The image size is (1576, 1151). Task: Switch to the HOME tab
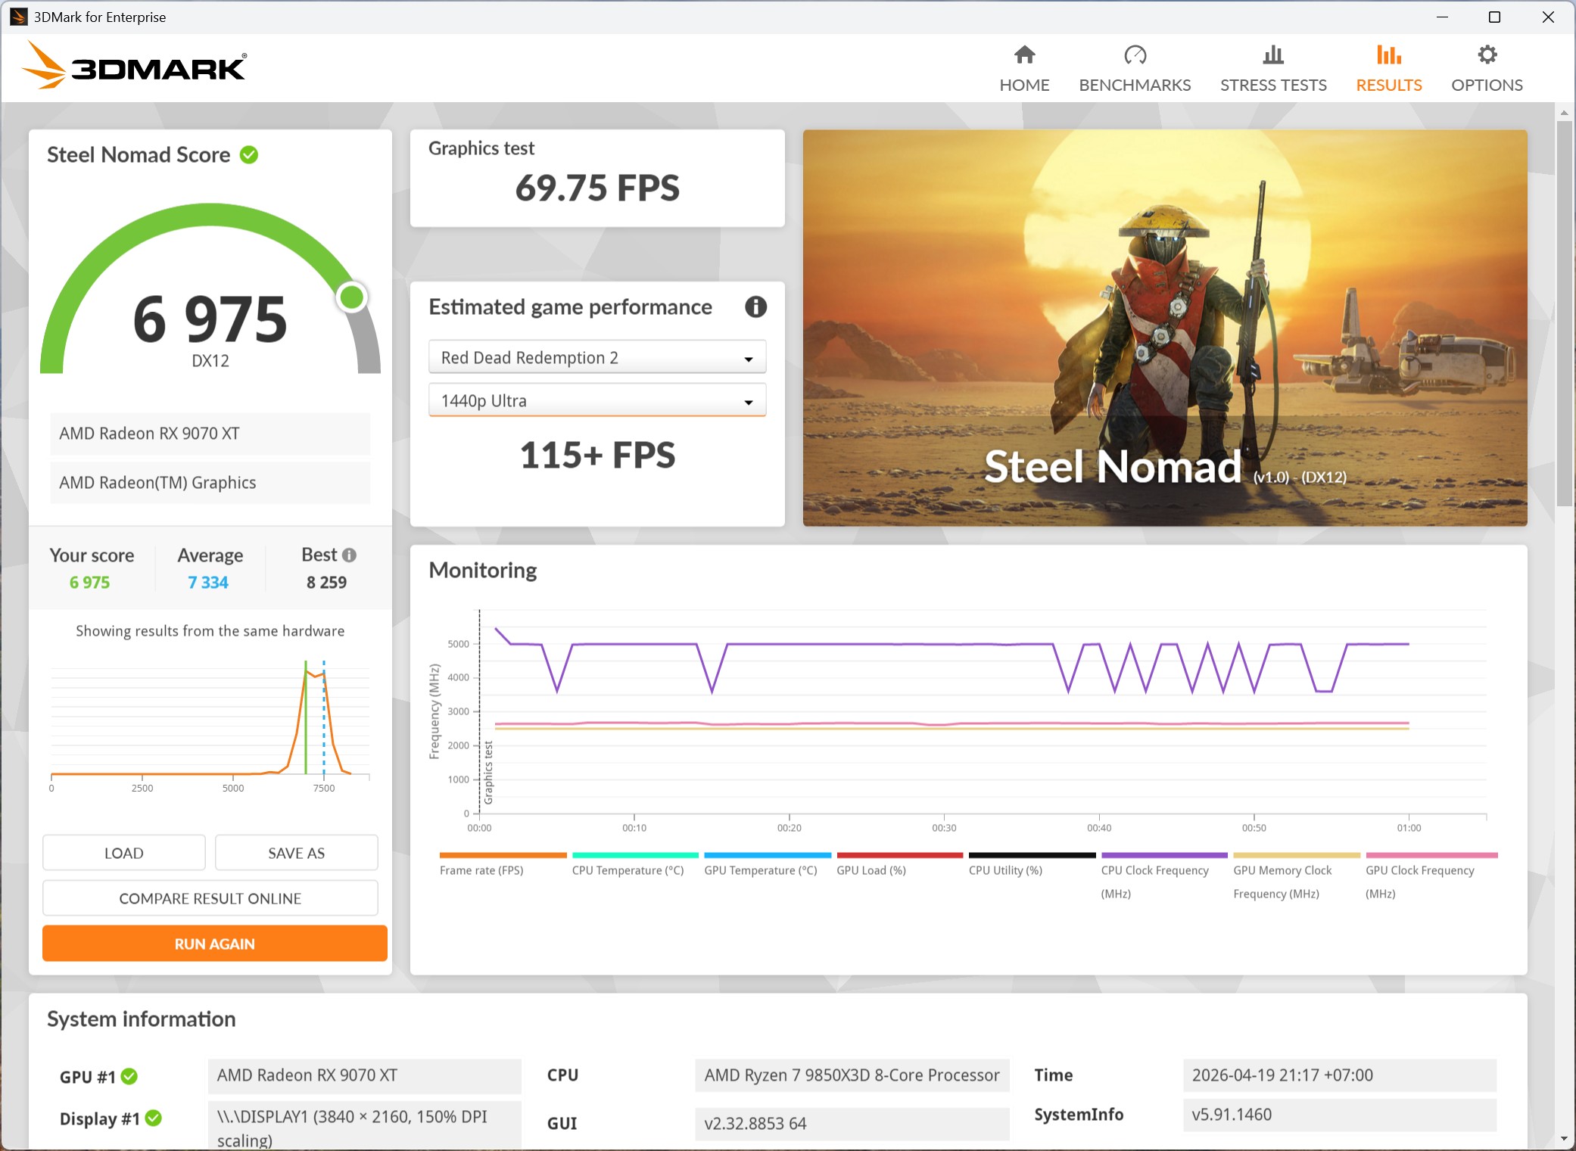pyautogui.click(x=1024, y=85)
